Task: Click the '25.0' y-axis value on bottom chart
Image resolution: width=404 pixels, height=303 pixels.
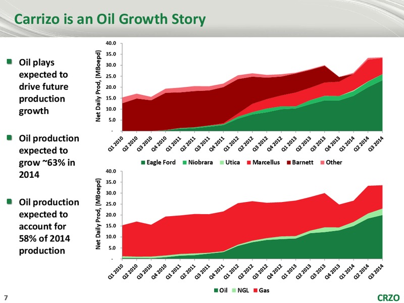Action: 111,204
